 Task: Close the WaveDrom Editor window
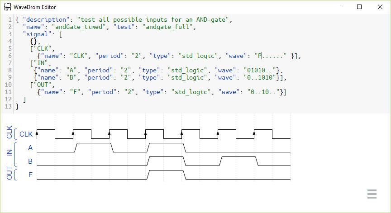(380, 7)
